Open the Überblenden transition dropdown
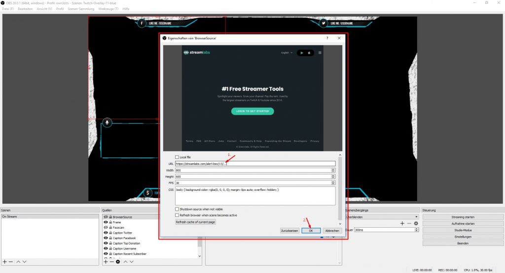 coord(382,216)
